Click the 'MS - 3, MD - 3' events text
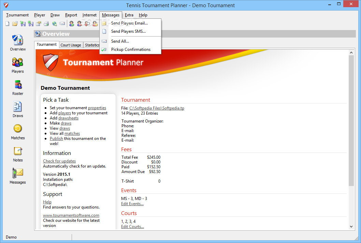This screenshot has height=243, width=361. tap(134, 199)
